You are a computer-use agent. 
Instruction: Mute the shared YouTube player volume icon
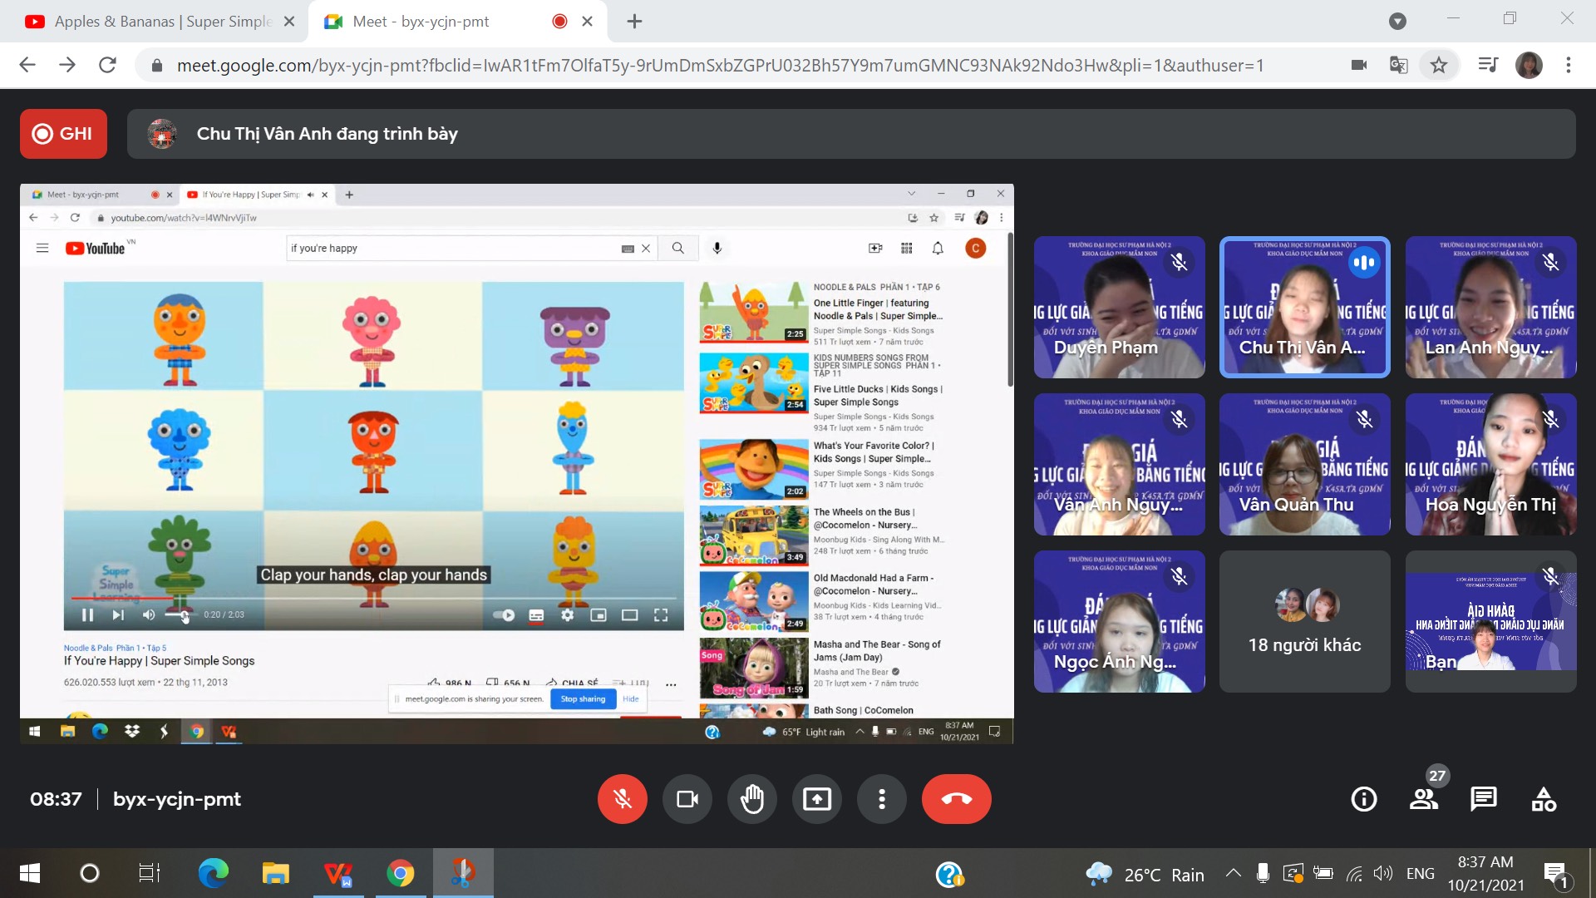(x=149, y=615)
